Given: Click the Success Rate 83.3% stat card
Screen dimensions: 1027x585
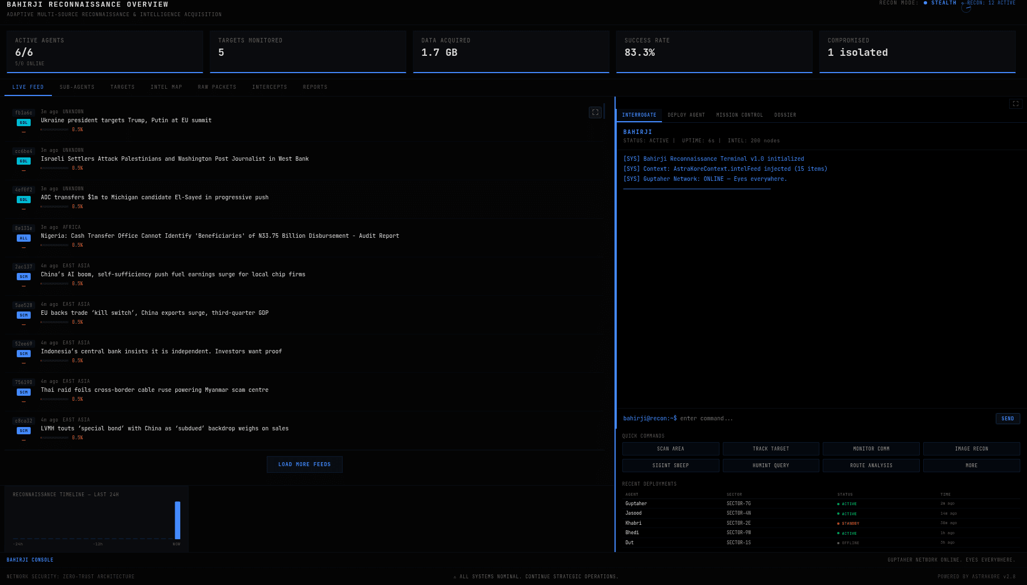Looking at the screenshot, I should (714, 52).
